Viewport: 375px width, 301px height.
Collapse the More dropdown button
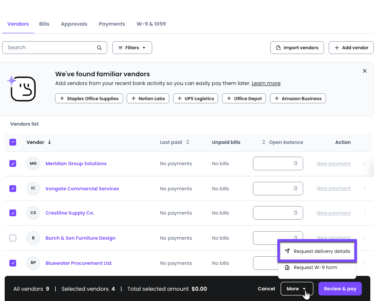pyautogui.click(x=297, y=289)
